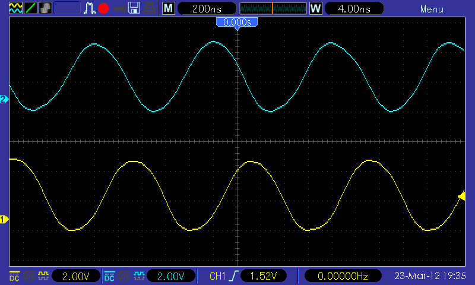The height and width of the screenshot is (285, 475).
Task: Click the CH2 20 MHz bandwidth limit icon
Action: 124,276
